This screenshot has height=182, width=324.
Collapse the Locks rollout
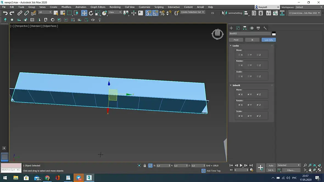tap(236, 46)
